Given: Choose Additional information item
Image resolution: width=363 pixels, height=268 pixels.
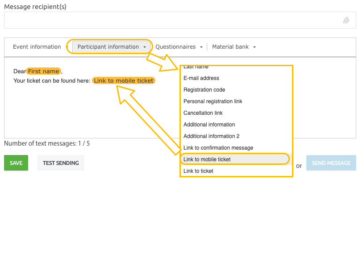Looking at the screenshot, I should tap(236, 124).
